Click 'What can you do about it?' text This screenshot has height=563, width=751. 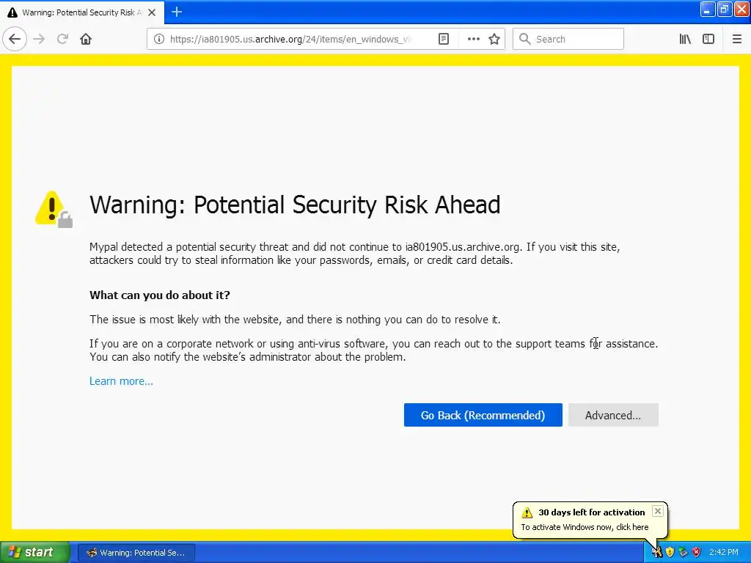click(x=159, y=295)
